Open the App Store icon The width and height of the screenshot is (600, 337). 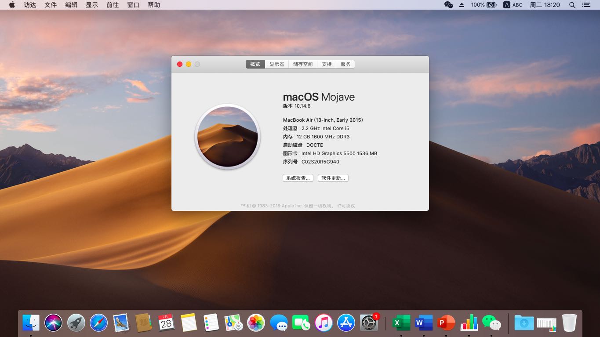click(x=346, y=323)
